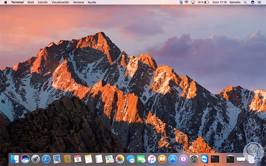Open System Preferences gear in dock
Screen dimensions: 266x166
point(194,159)
